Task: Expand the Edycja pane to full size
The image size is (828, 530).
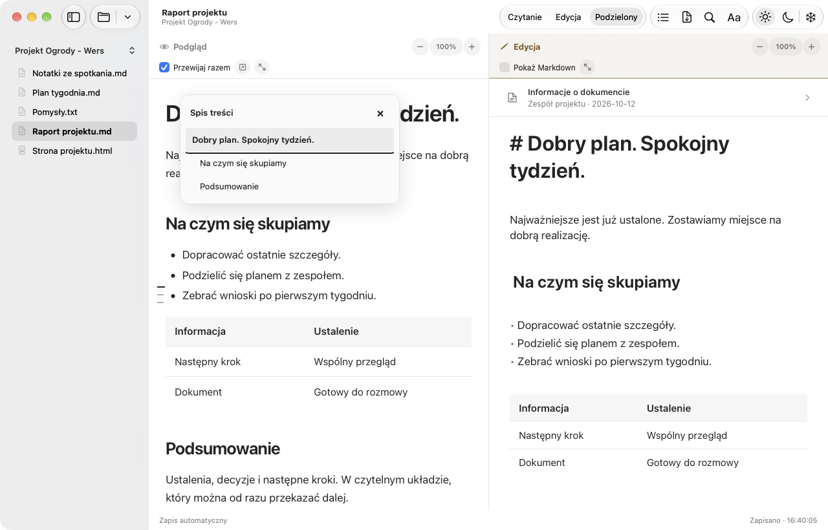Action: 587,67
